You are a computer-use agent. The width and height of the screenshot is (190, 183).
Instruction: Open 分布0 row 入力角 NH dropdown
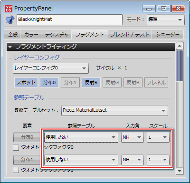tap(133, 137)
